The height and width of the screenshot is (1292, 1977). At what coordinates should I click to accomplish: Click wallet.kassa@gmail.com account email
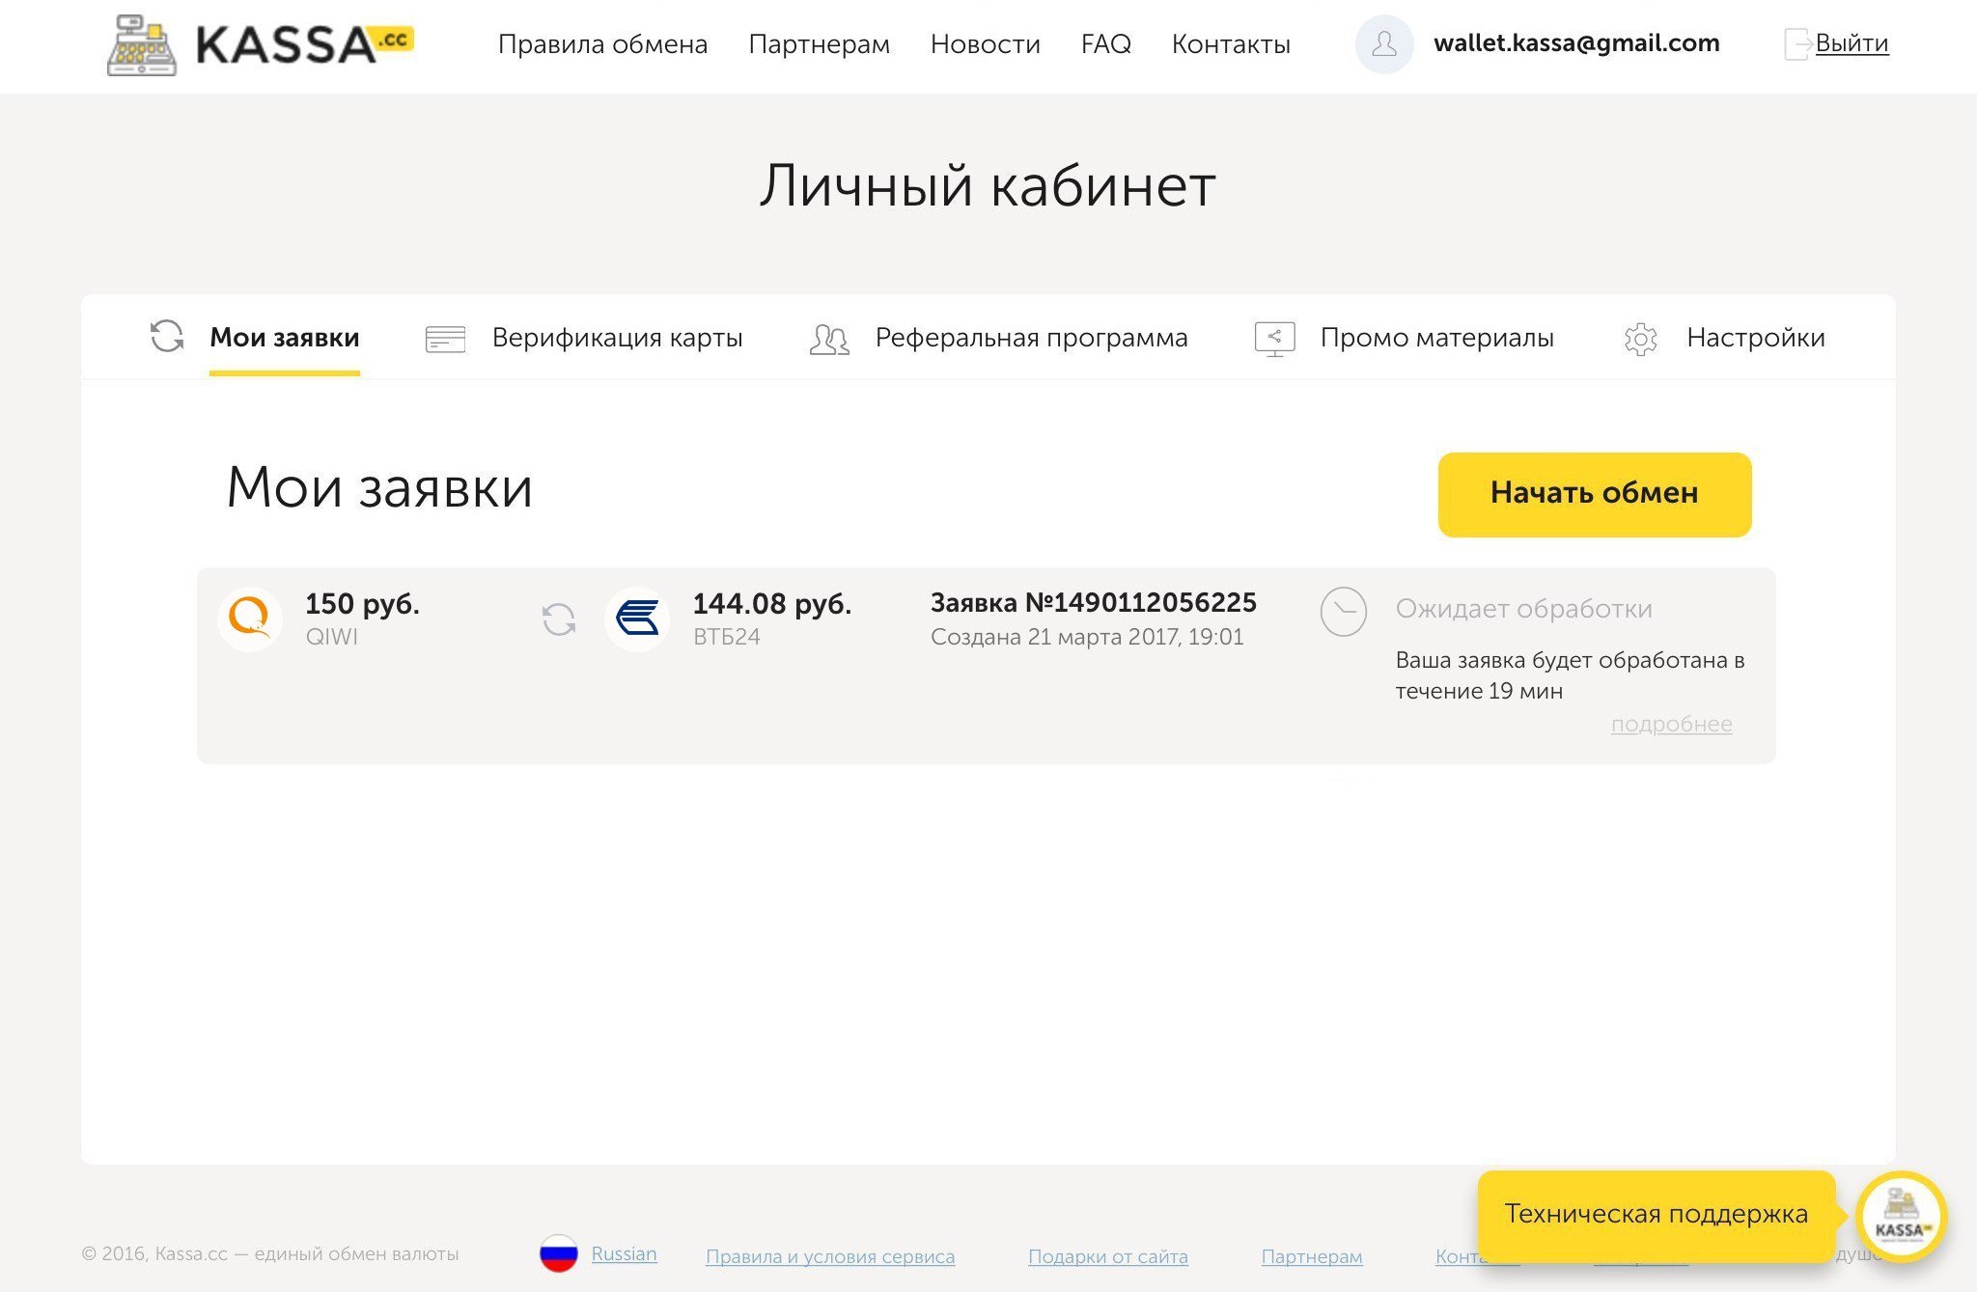pyautogui.click(x=1576, y=43)
